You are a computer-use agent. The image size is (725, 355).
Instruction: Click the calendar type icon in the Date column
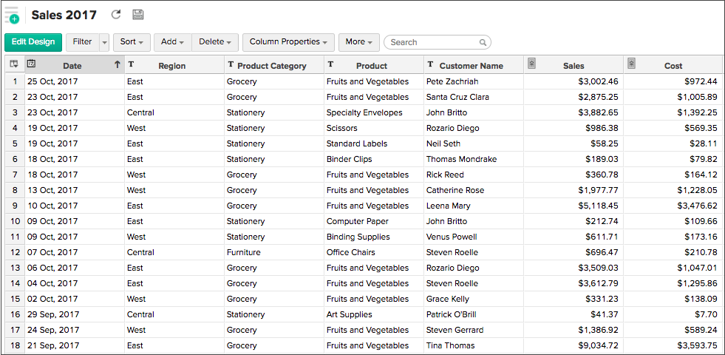coord(32,65)
